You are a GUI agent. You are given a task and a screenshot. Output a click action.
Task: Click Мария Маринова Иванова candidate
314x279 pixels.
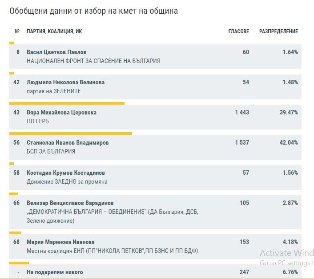click(60, 242)
